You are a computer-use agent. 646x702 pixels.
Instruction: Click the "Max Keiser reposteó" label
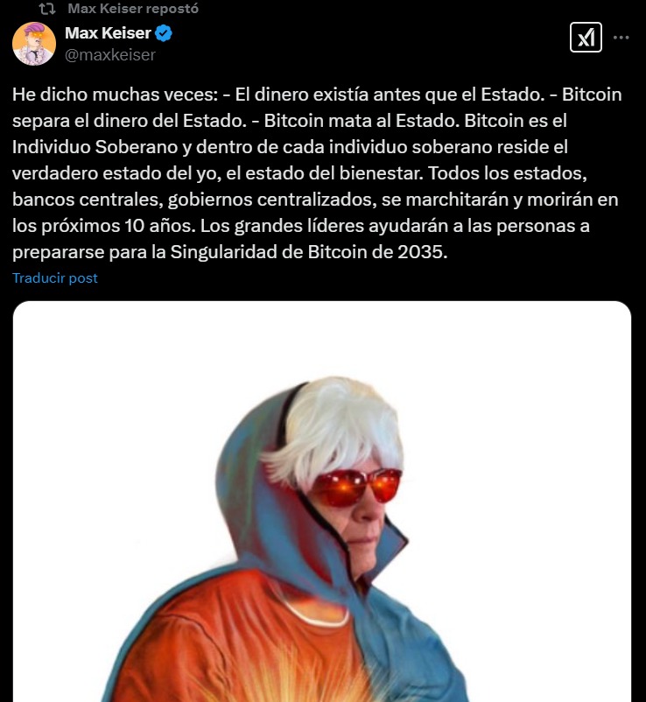tap(133, 9)
